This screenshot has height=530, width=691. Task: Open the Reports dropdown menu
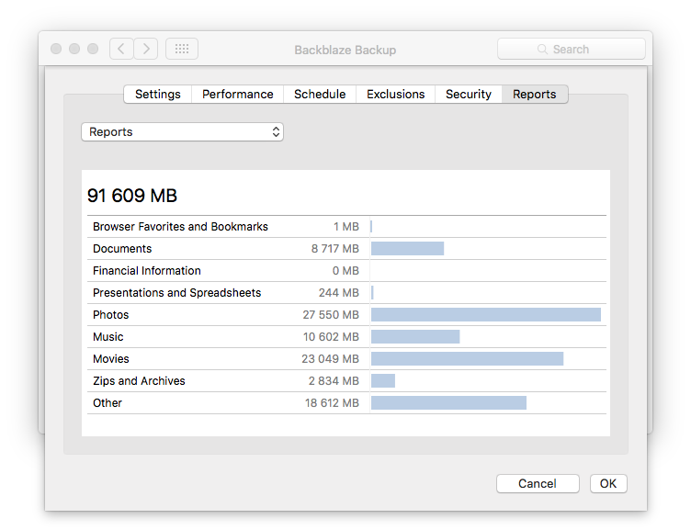182,131
